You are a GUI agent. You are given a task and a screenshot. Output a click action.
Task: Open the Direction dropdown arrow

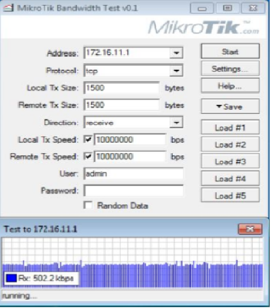point(176,123)
